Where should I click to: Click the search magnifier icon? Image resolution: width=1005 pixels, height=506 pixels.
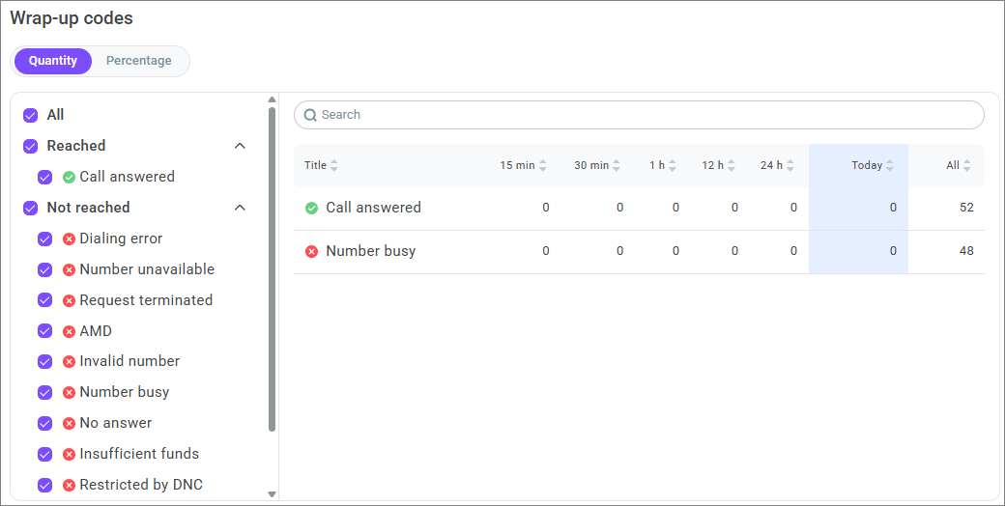tap(310, 115)
